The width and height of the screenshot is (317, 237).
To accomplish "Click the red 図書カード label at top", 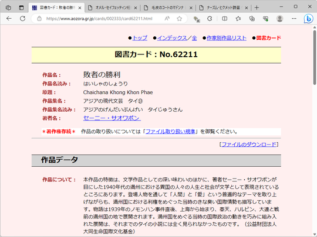I will 268,38.
